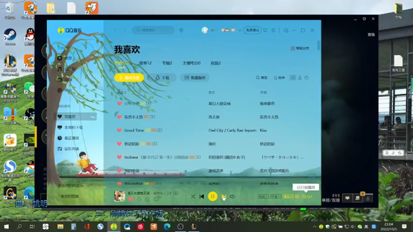Open the 排序 sort options
Viewport: 413px width, 232px height.
coord(279,78)
